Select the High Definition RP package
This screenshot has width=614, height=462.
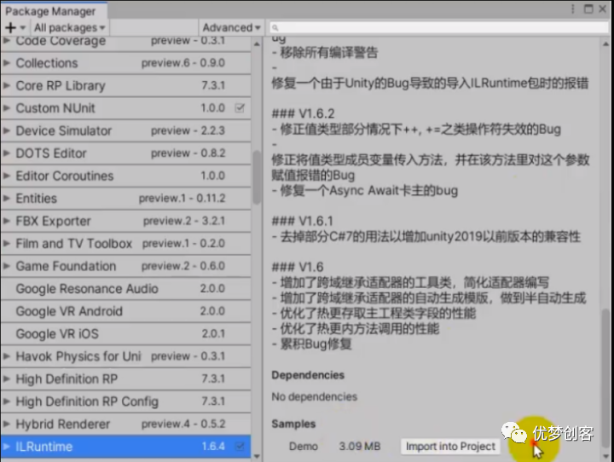pos(125,379)
